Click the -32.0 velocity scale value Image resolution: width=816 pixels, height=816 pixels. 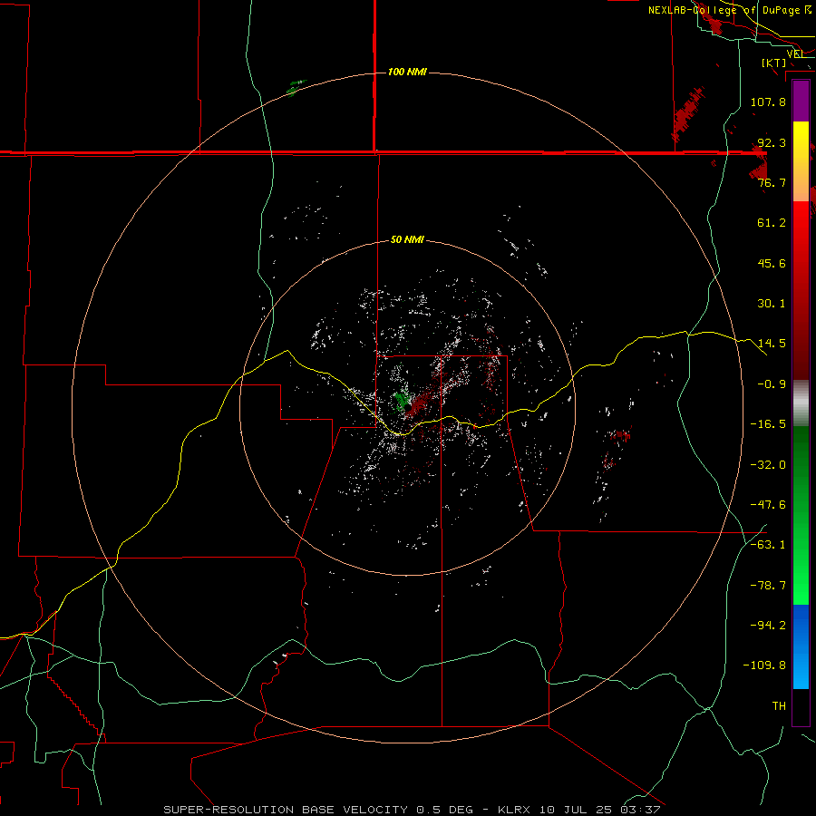coord(768,465)
